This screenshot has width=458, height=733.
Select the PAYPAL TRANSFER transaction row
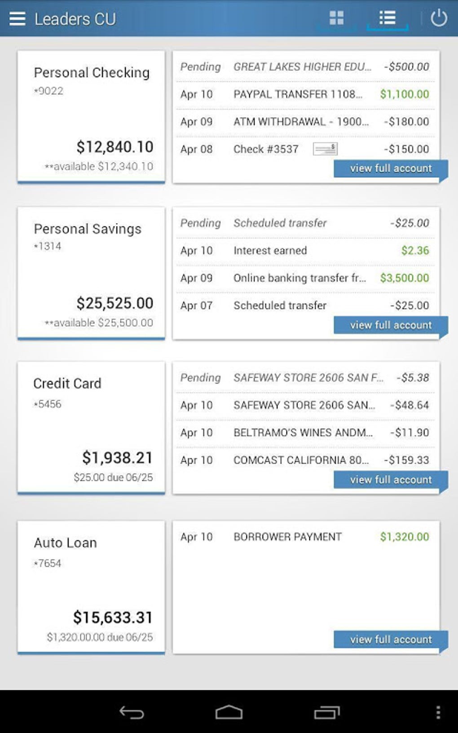[x=304, y=94]
